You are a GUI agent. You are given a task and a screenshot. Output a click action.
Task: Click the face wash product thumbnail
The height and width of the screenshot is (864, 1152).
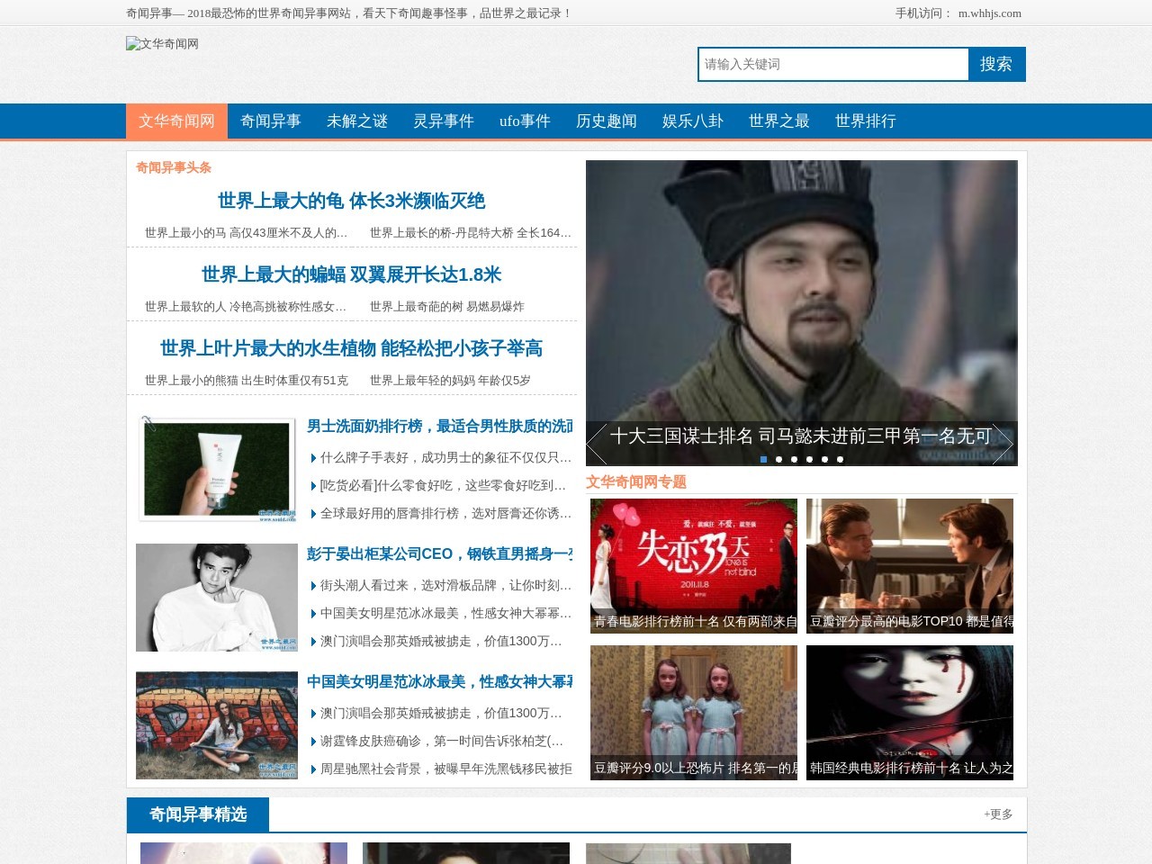(217, 468)
